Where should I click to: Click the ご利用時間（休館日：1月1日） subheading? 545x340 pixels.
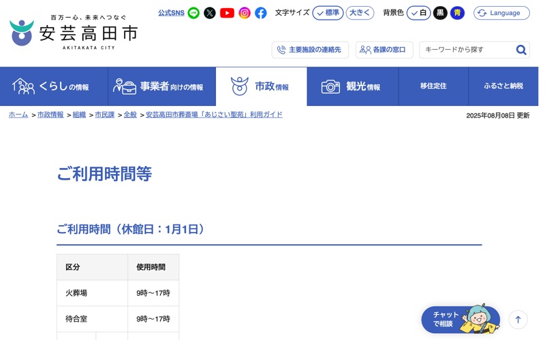coord(131,229)
